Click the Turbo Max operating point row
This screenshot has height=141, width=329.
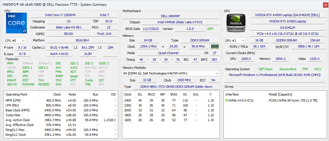pos(61,115)
